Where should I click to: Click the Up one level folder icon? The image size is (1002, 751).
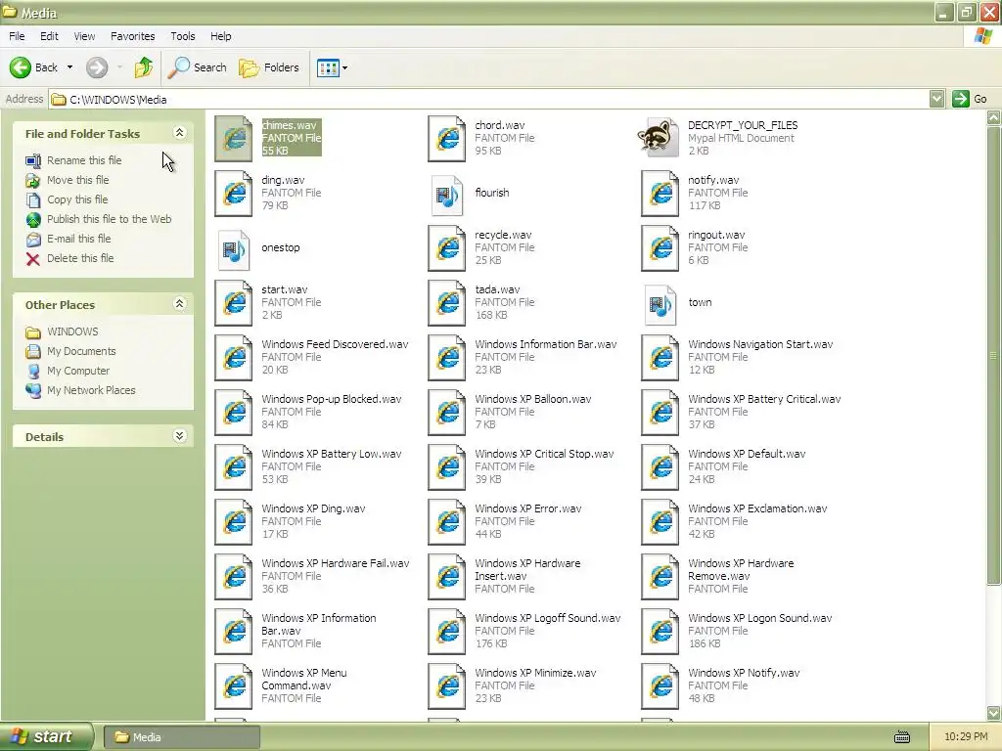(x=144, y=67)
